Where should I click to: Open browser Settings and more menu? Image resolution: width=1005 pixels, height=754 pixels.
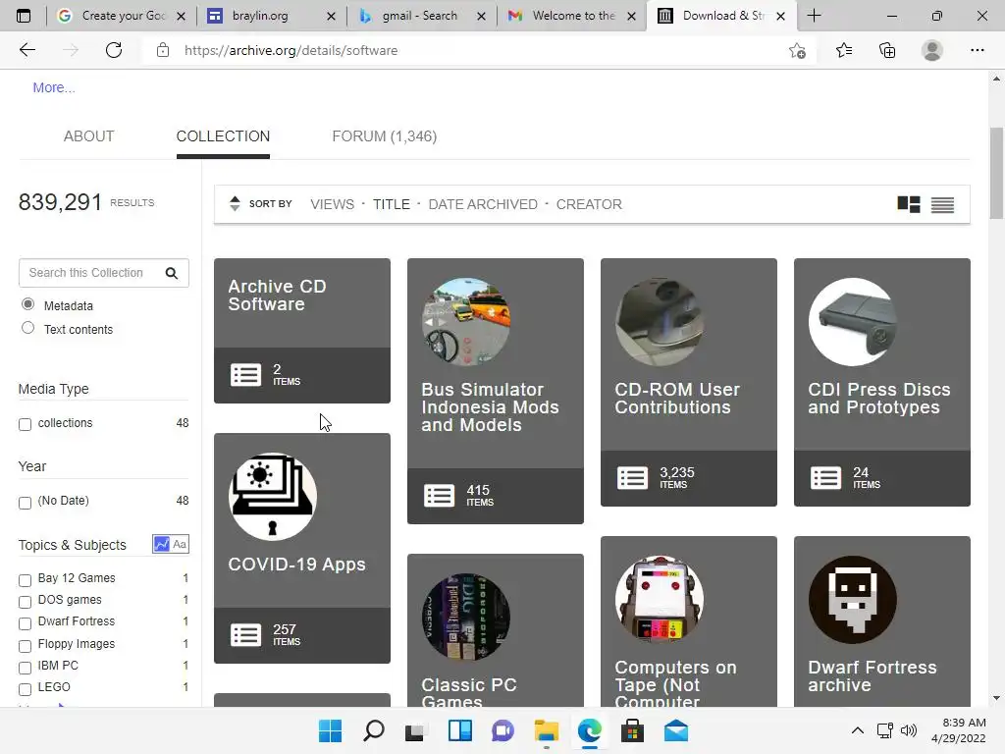(x=977, y=50)
